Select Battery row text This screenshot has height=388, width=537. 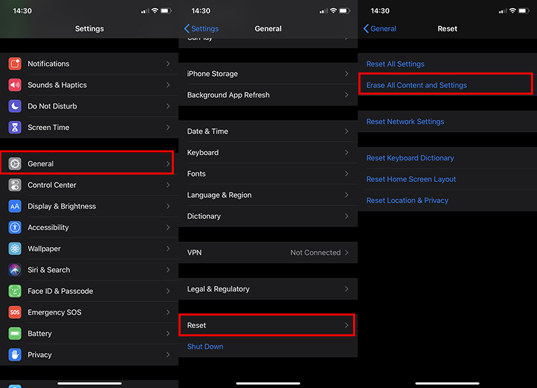coord(40,334)
